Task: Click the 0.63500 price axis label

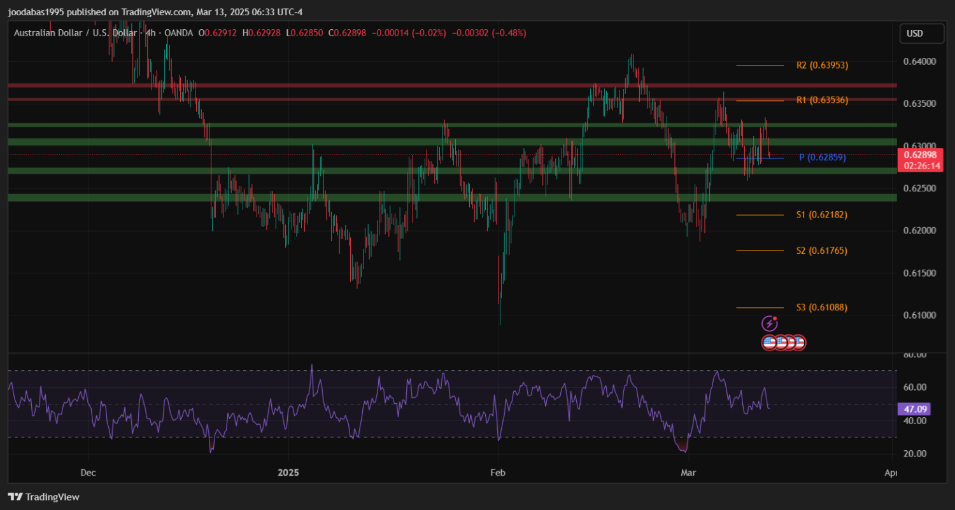Action: tap(920, 104)
